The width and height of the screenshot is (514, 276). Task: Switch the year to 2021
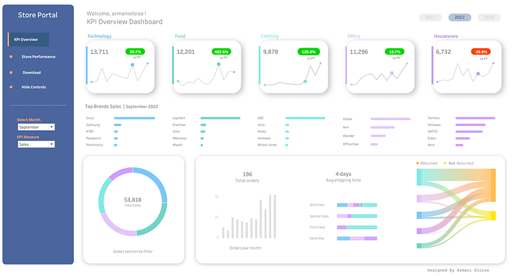coord(430,18)
